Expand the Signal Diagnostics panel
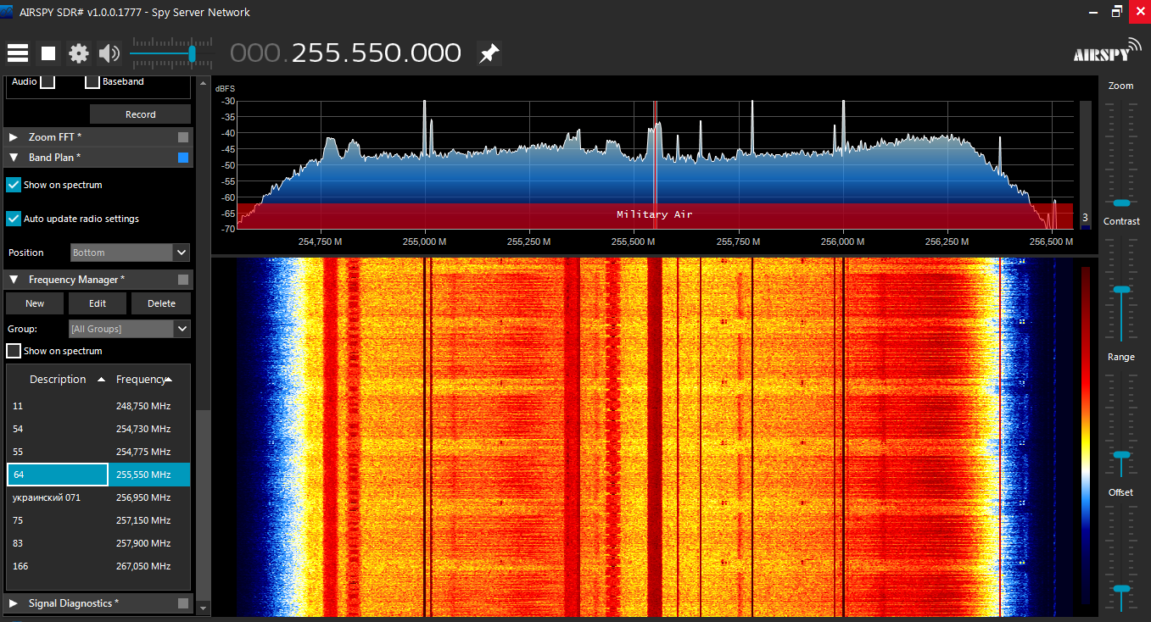Viewport: 1151px width, 622px height. (14, 603)
